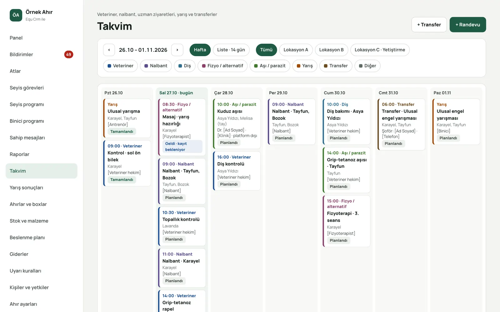Toggle the Diğer category filter
The image size is (500, 312).
pos(367,66)
